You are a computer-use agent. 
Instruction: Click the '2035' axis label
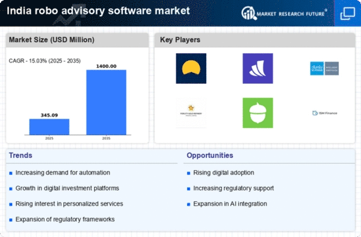pyautogui.click(x=106, y=138)
